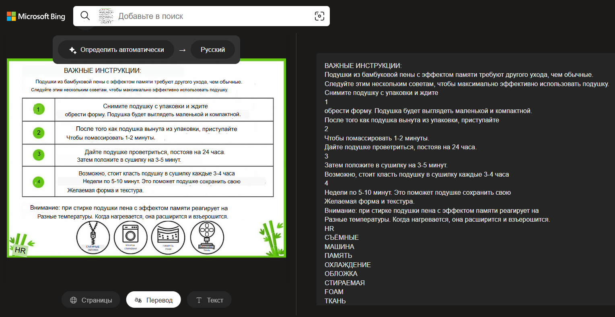
Task: Select "Возможно, стоит класть подушку" in text panel
Action: tap(417, 175)
